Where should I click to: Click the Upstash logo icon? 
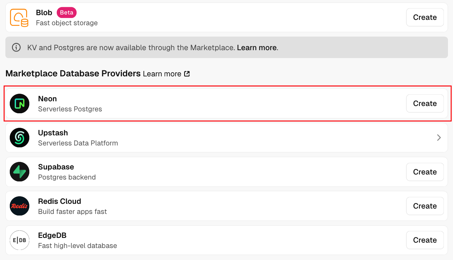click(x=20, y=138)
